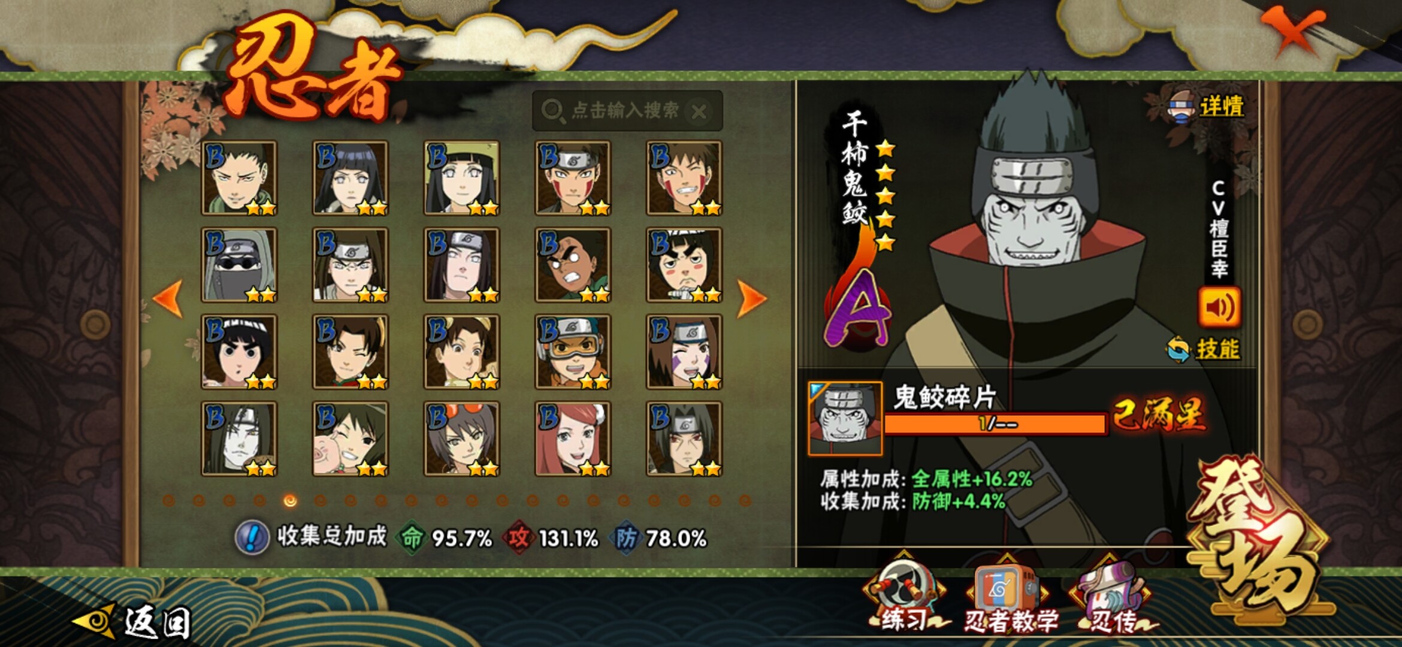The width and height of the screenshot is (1402, 647).
Task: Switch to 技能 skills view
Action: tap(1204, 349)
